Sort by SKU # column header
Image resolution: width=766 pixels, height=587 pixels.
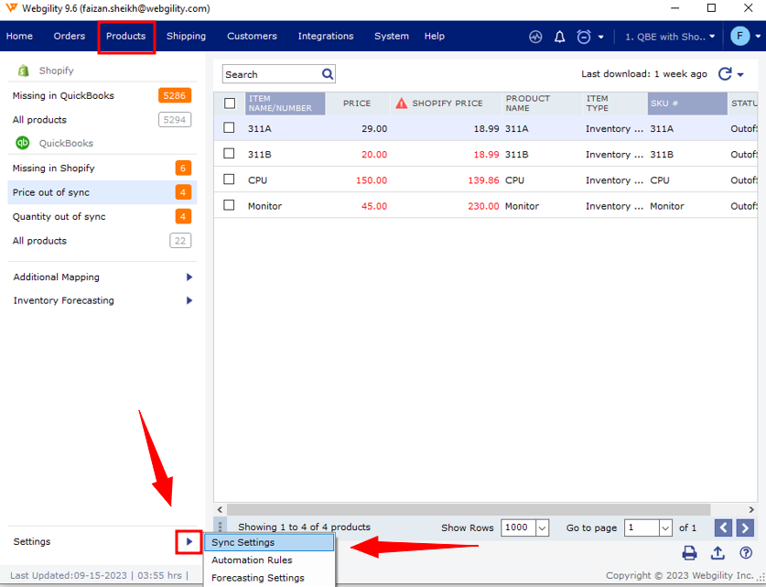(687, 103)
